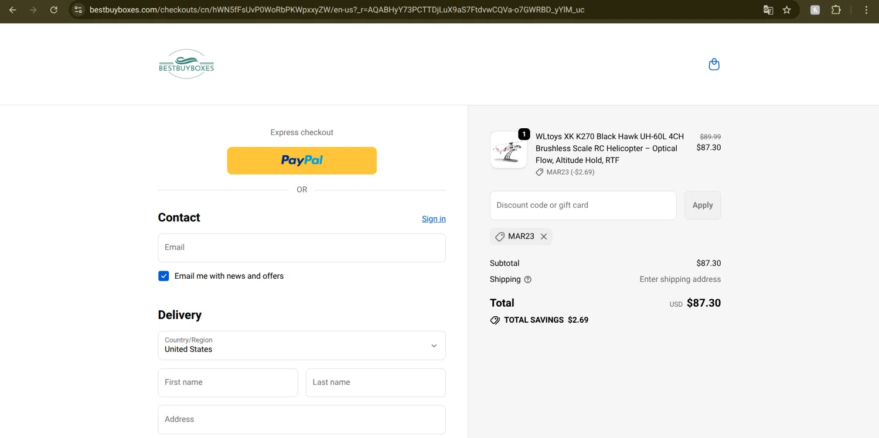Uncheck Email me with news and offers

[163, 276]
